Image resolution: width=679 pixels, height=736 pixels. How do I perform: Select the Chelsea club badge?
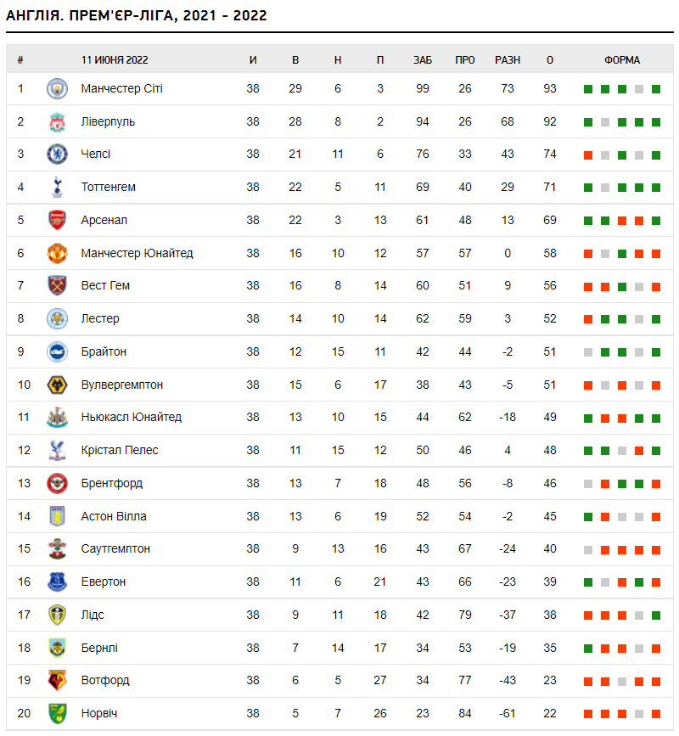pos(57,155)
